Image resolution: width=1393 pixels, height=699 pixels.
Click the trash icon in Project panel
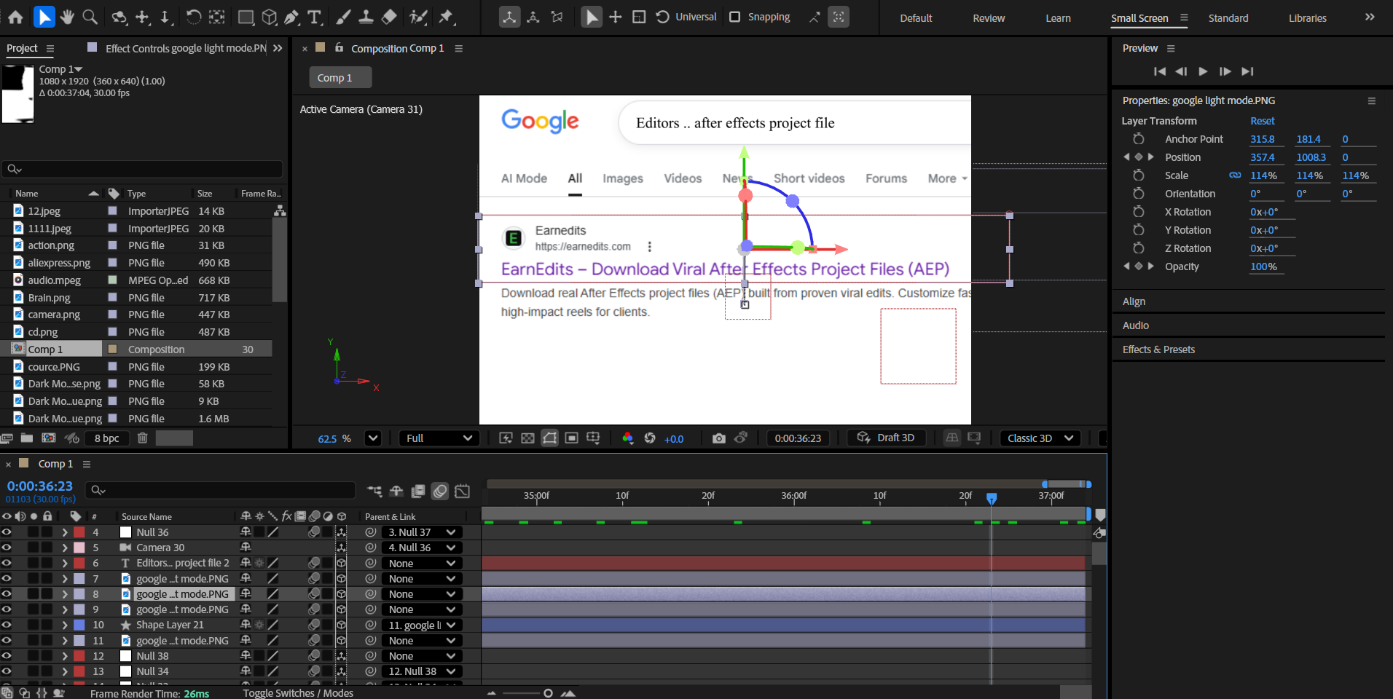pyautogui.click(x=143, y=438)
